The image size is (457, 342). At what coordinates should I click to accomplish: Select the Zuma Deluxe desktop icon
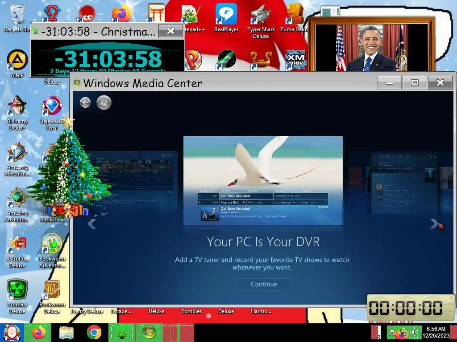coord(295,18)
